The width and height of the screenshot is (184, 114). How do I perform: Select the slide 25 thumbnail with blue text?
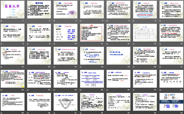click(92, 79)
